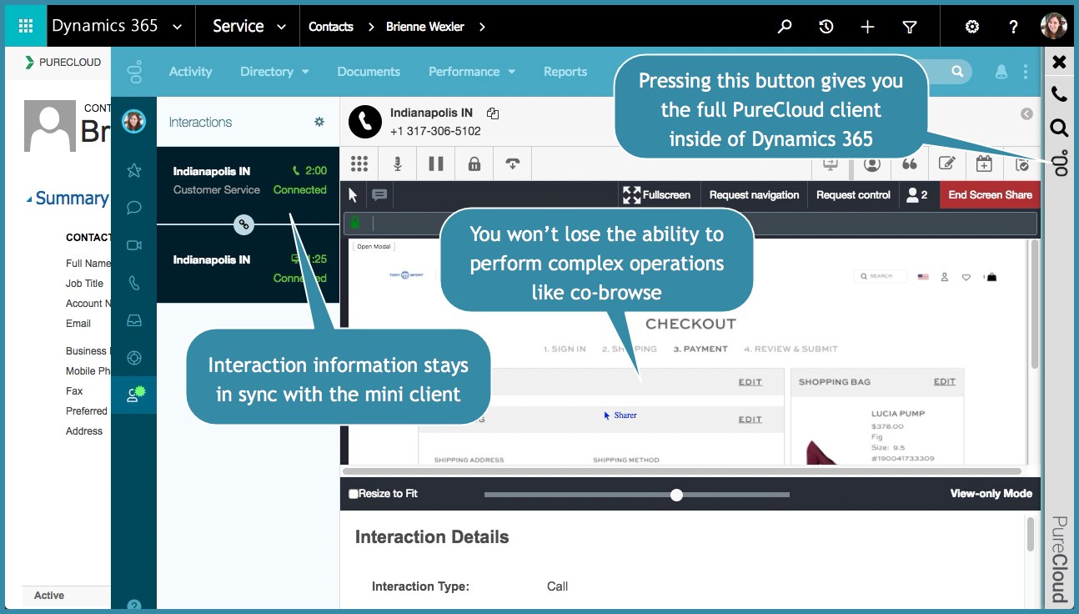The image size is (1079, 614).
Task: Open the PureCloud more options dots
Action: tap(1026, 73)
